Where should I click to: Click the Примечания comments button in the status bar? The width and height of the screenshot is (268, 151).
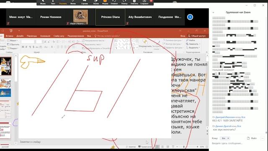145,147
